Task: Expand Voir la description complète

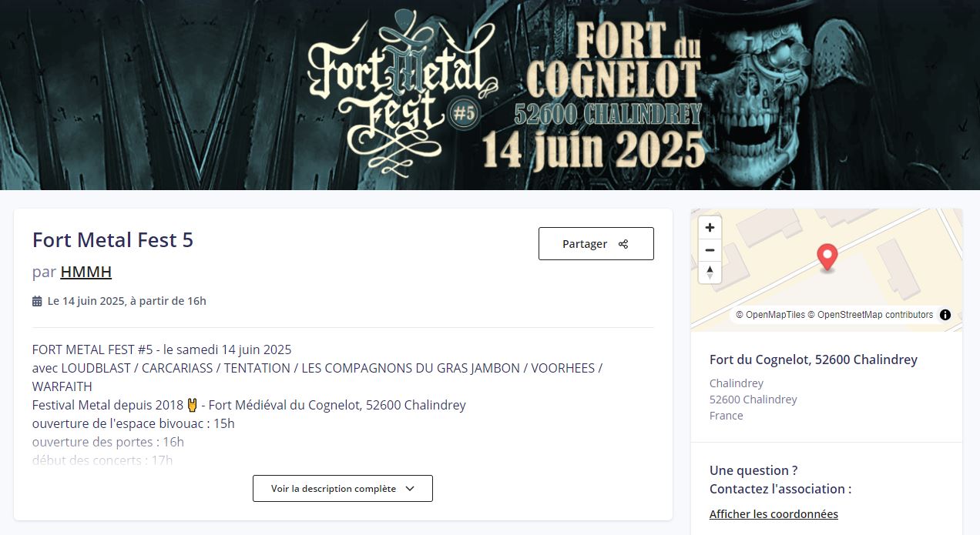Action: point(343,489)
